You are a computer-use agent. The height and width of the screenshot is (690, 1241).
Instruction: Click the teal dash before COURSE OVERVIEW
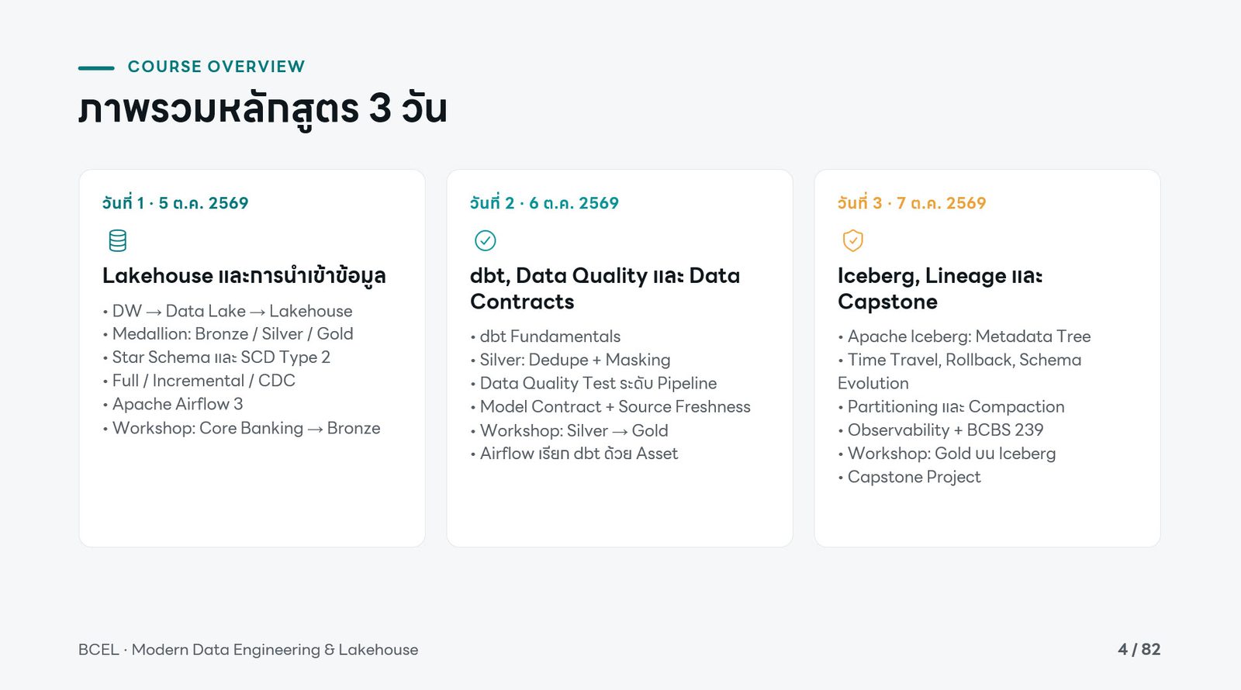click(x=96, y=67)
